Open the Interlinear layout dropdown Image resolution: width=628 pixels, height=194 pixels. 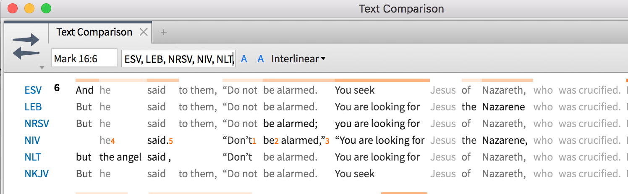click(298, 59)
